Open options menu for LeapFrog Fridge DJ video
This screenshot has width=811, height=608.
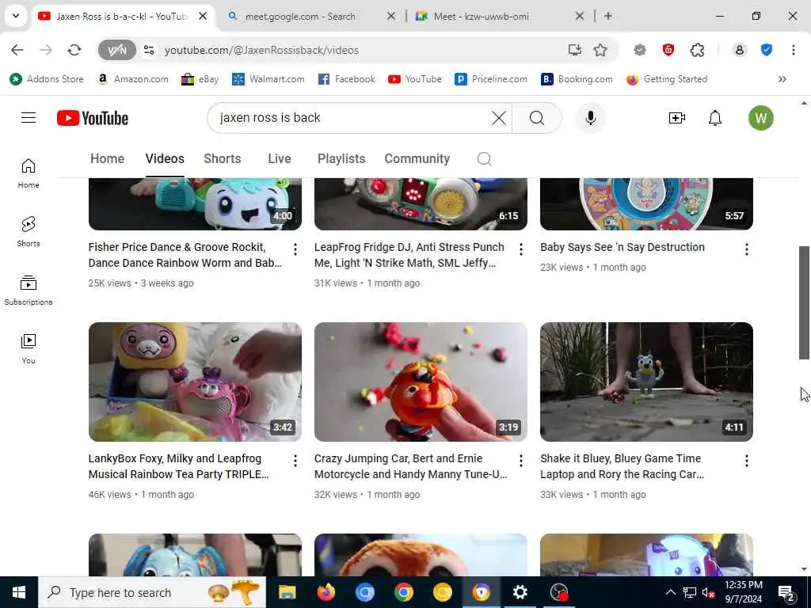(x=521, y=249)
